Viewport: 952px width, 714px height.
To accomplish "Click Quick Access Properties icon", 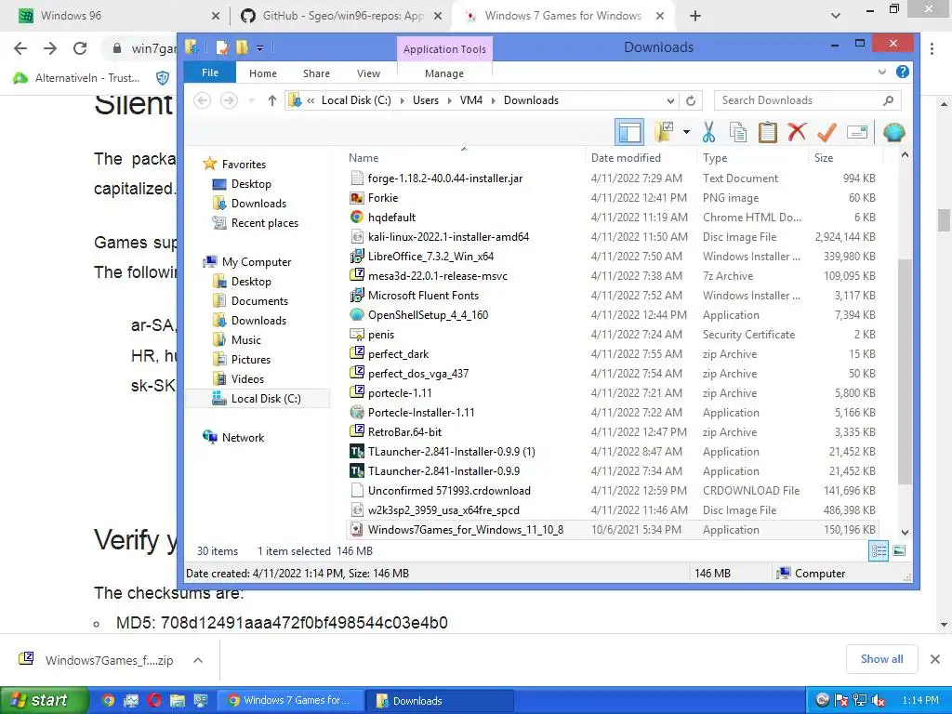I will coord(222,47).
